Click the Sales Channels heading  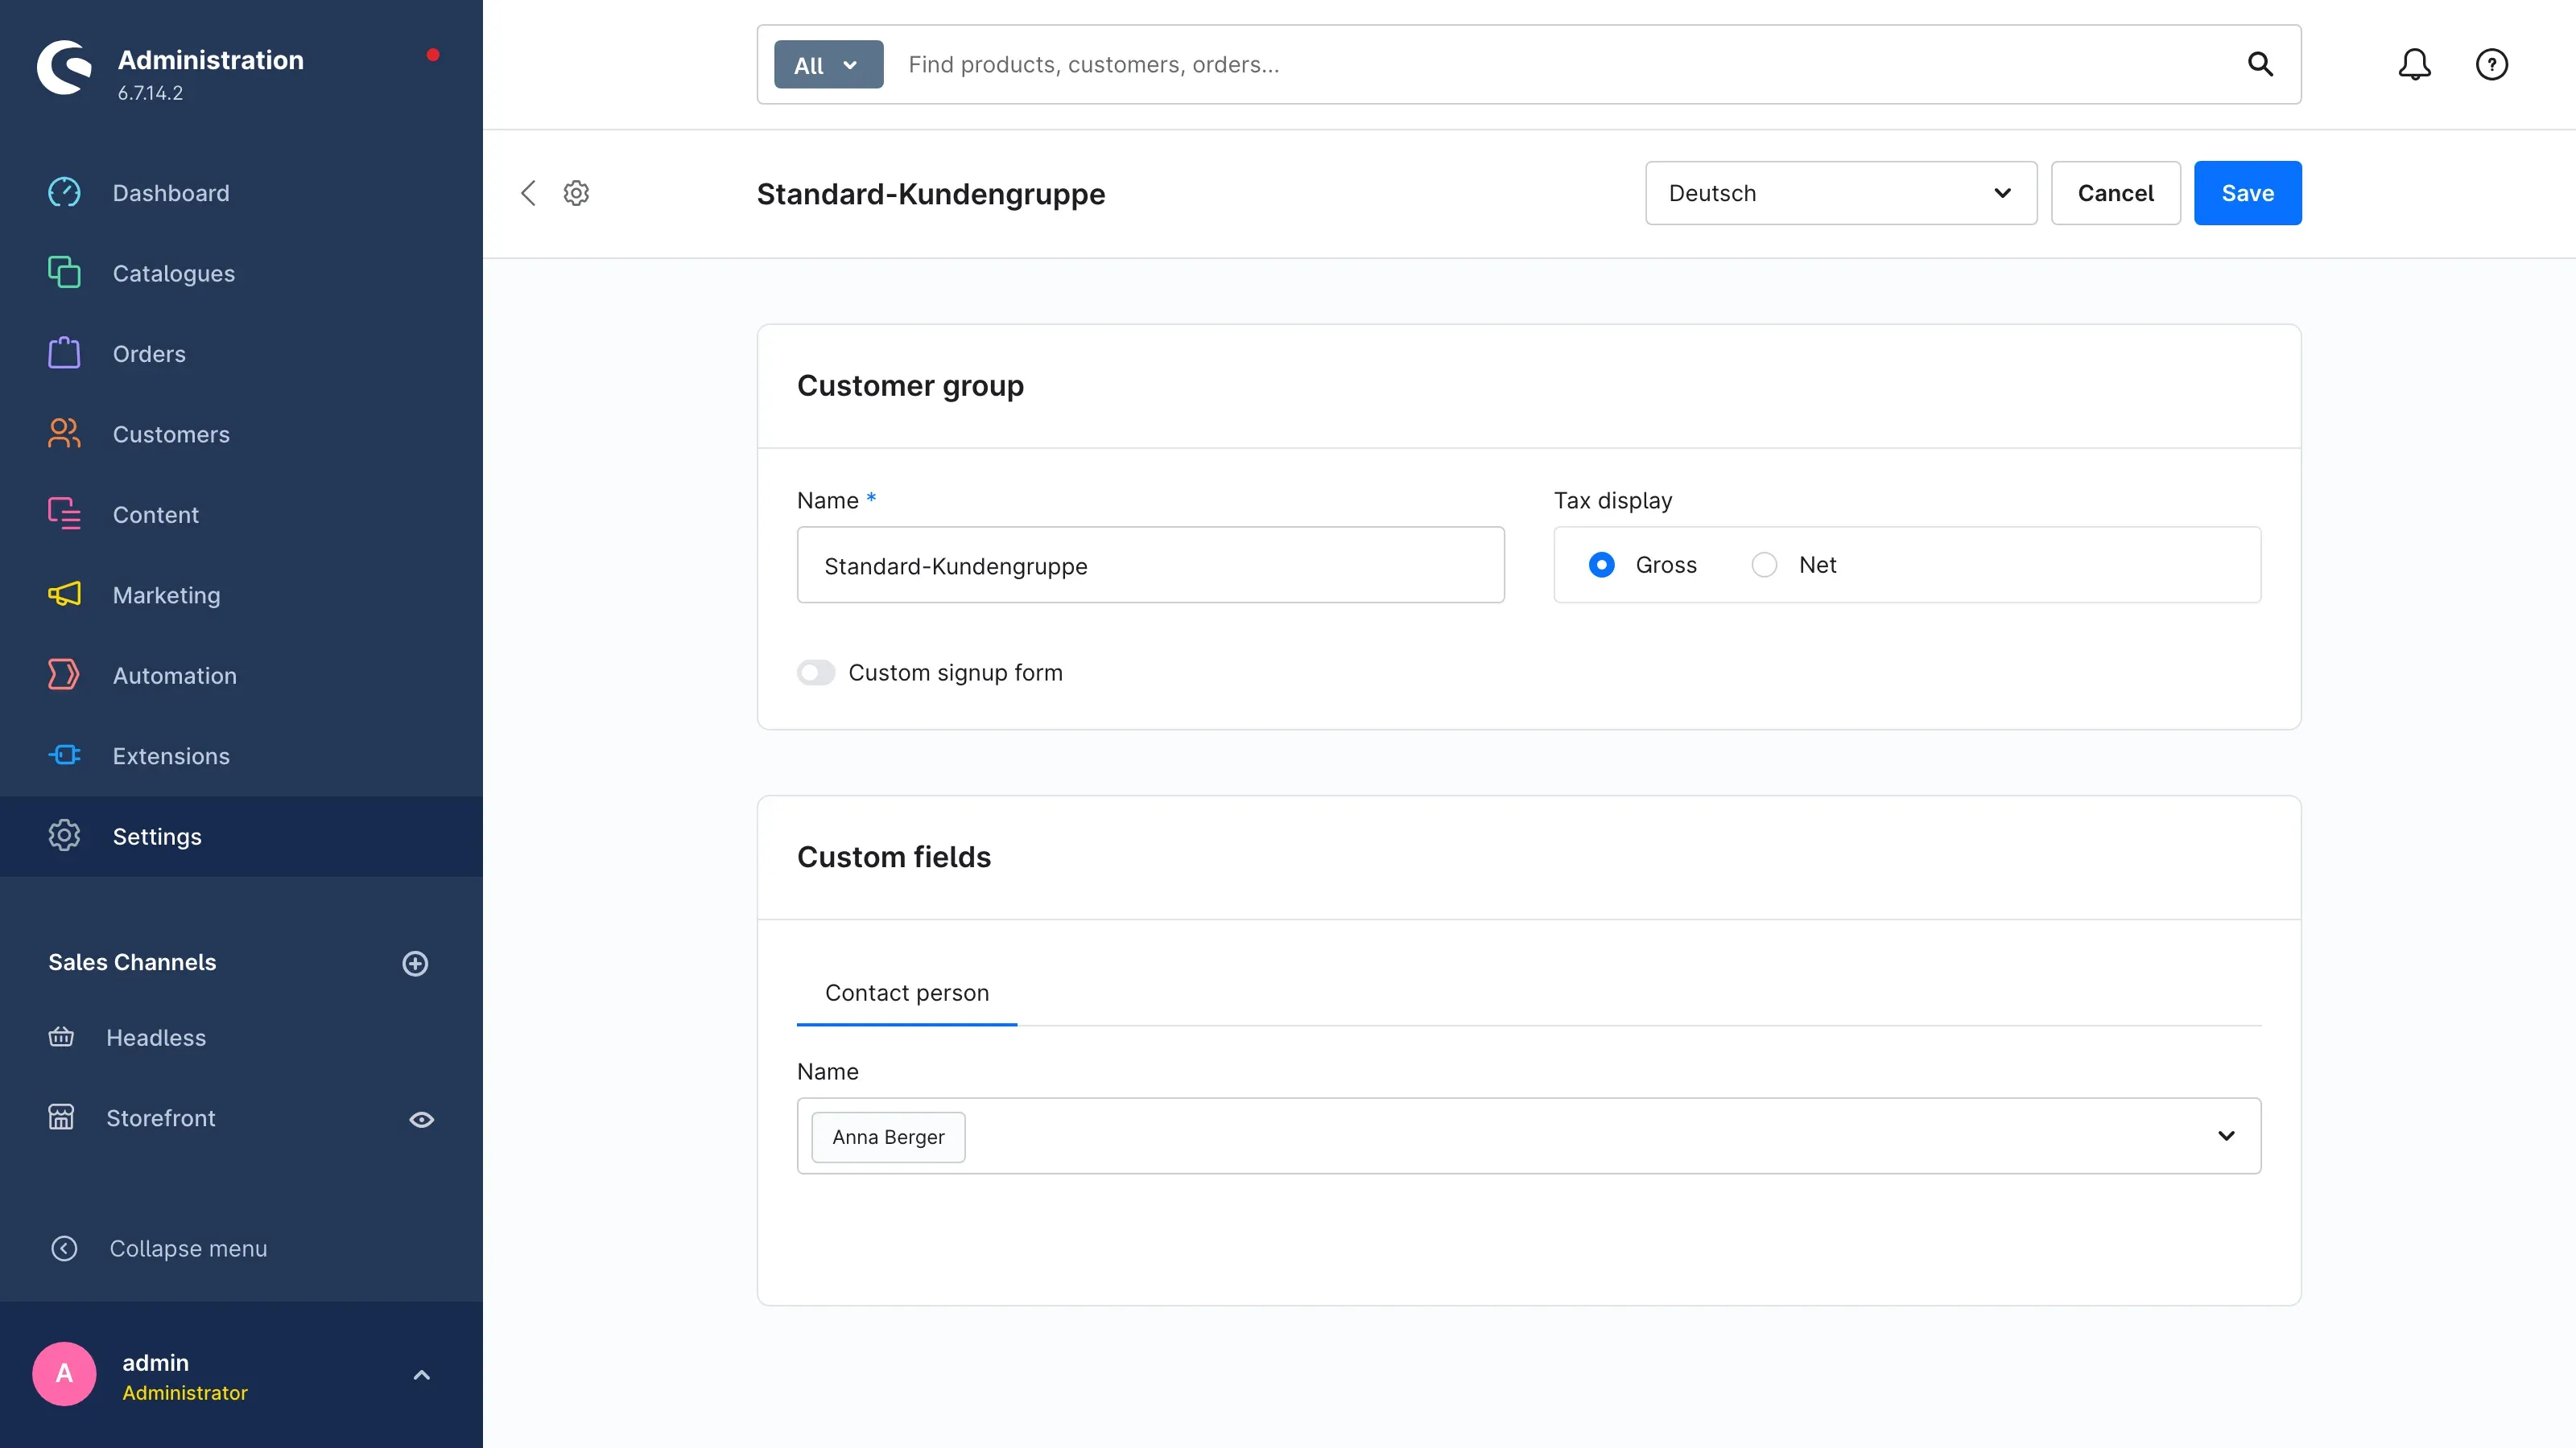click(132, 962)
